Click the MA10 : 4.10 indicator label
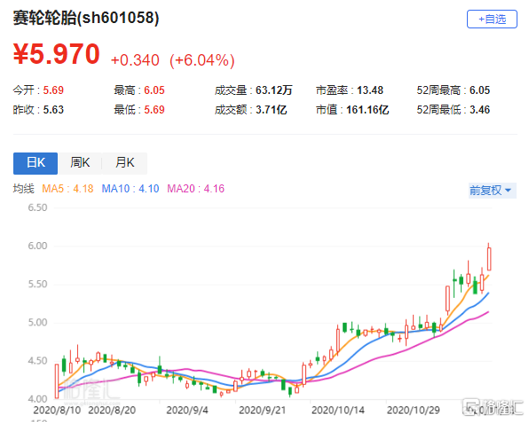The height and width of the screenshot is (422, 529). [x=130, y=189]
